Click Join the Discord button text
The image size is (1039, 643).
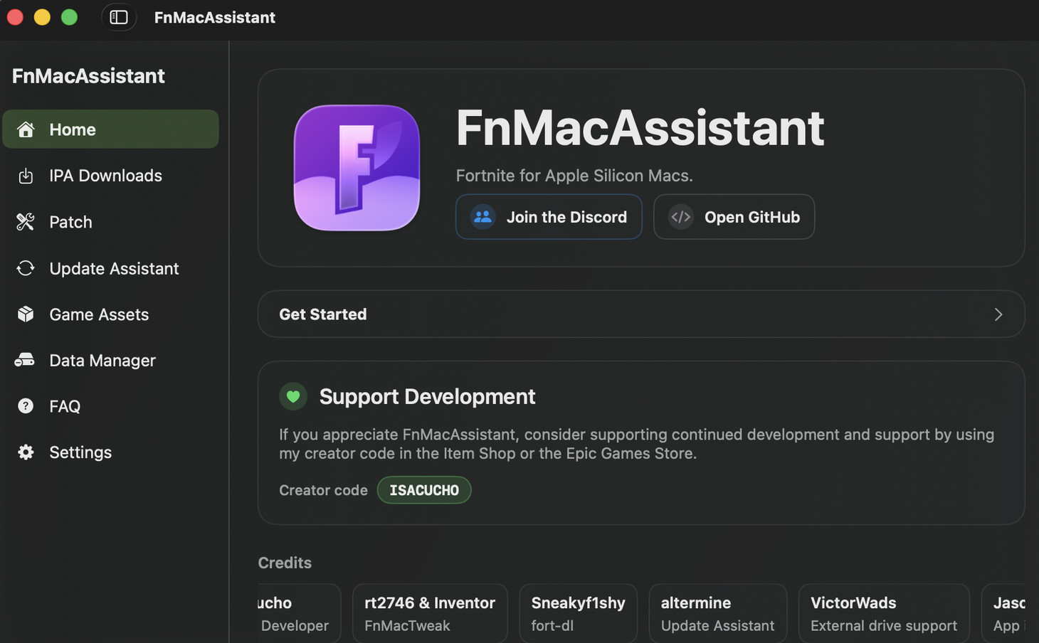tap(566, 217)
